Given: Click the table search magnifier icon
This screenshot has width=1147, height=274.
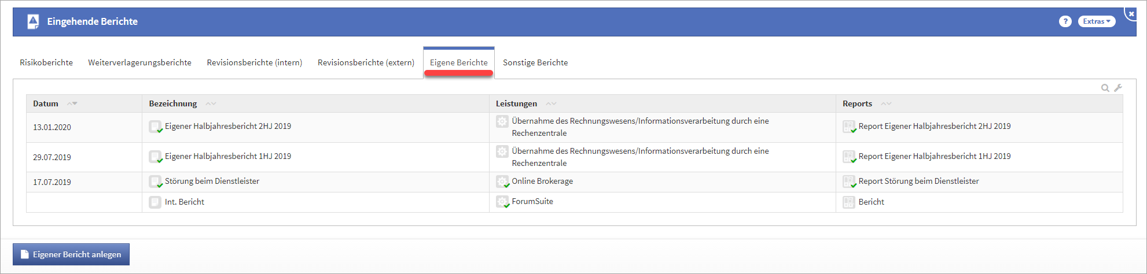Looking at the screenshot, I should click(1105, 88).
